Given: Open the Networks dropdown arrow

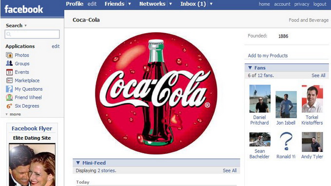Looking at the screenshot, I should [170, 4].
